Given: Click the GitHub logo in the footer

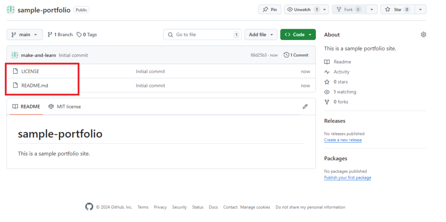Looking at the screenshot, I should point(89,207).
